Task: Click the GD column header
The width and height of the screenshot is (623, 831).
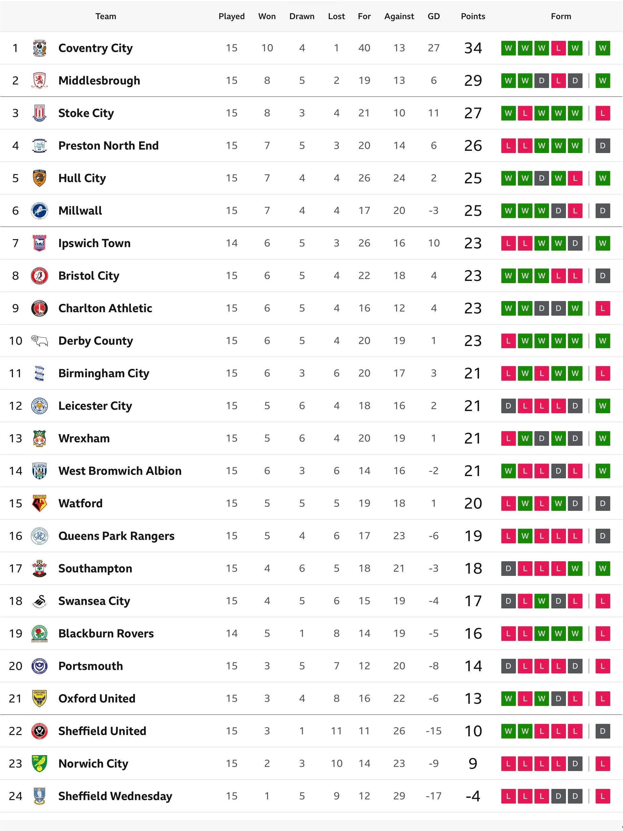Action: tap(433, 16)
